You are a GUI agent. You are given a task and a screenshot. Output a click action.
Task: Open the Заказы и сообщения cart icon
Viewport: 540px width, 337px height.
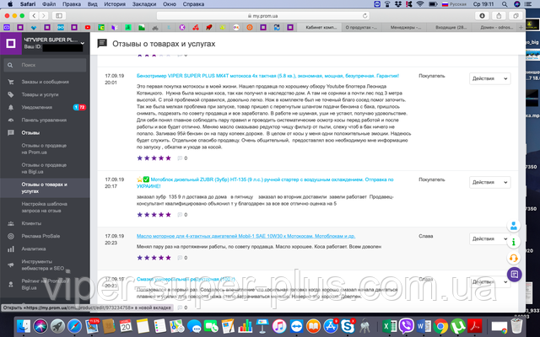(x=11, y=82)
